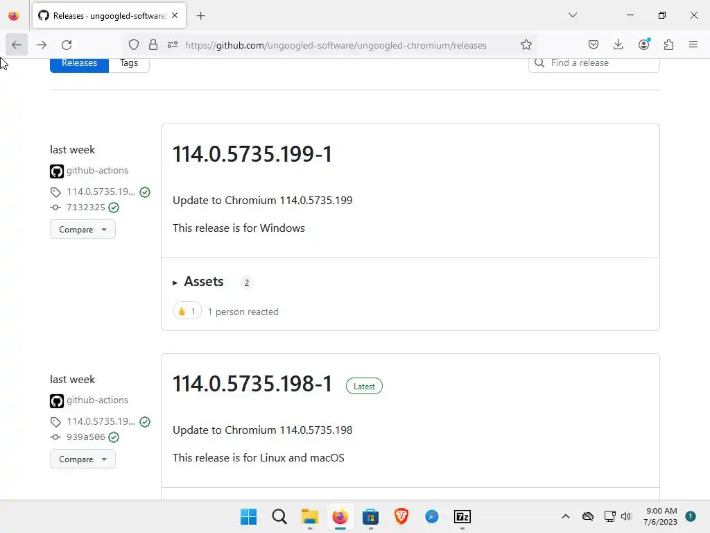Image resolution: width=710 pixels, height=533 pixels.
Task: View site security lock information
Action: (x=153, y=45)
